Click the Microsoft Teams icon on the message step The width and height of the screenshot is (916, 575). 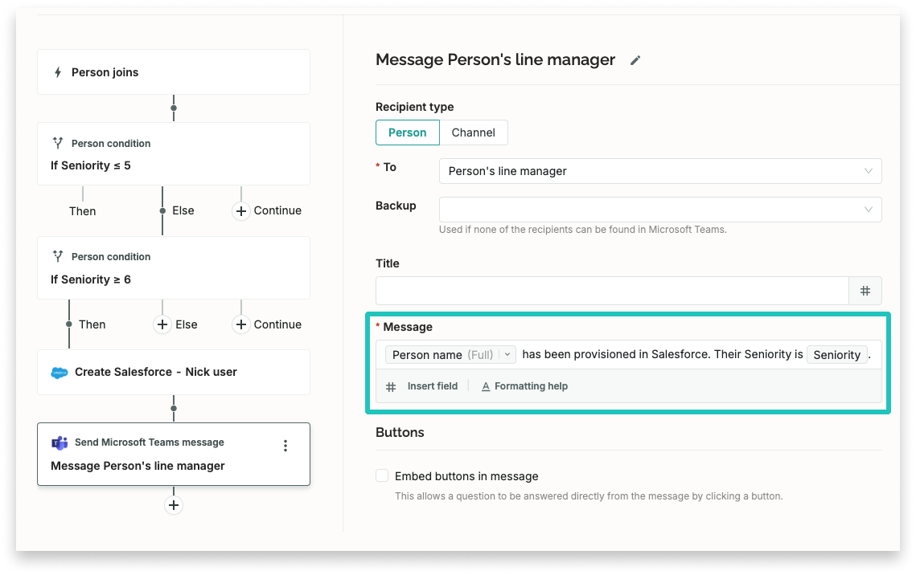point(59,442)
